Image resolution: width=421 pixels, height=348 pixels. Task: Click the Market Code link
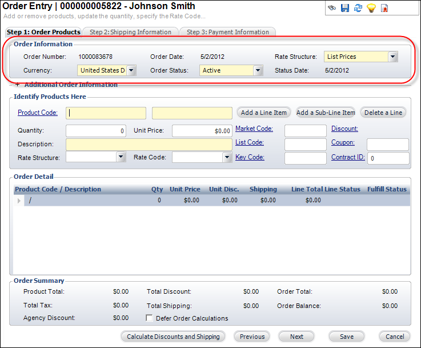pyautogui.click(x=254, y=129)
